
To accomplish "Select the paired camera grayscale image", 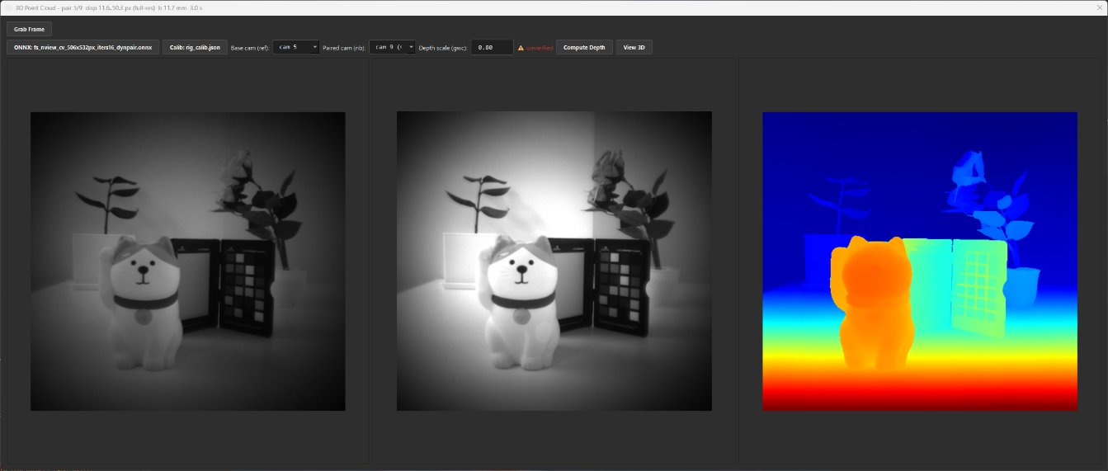I will tap(554, 261).
